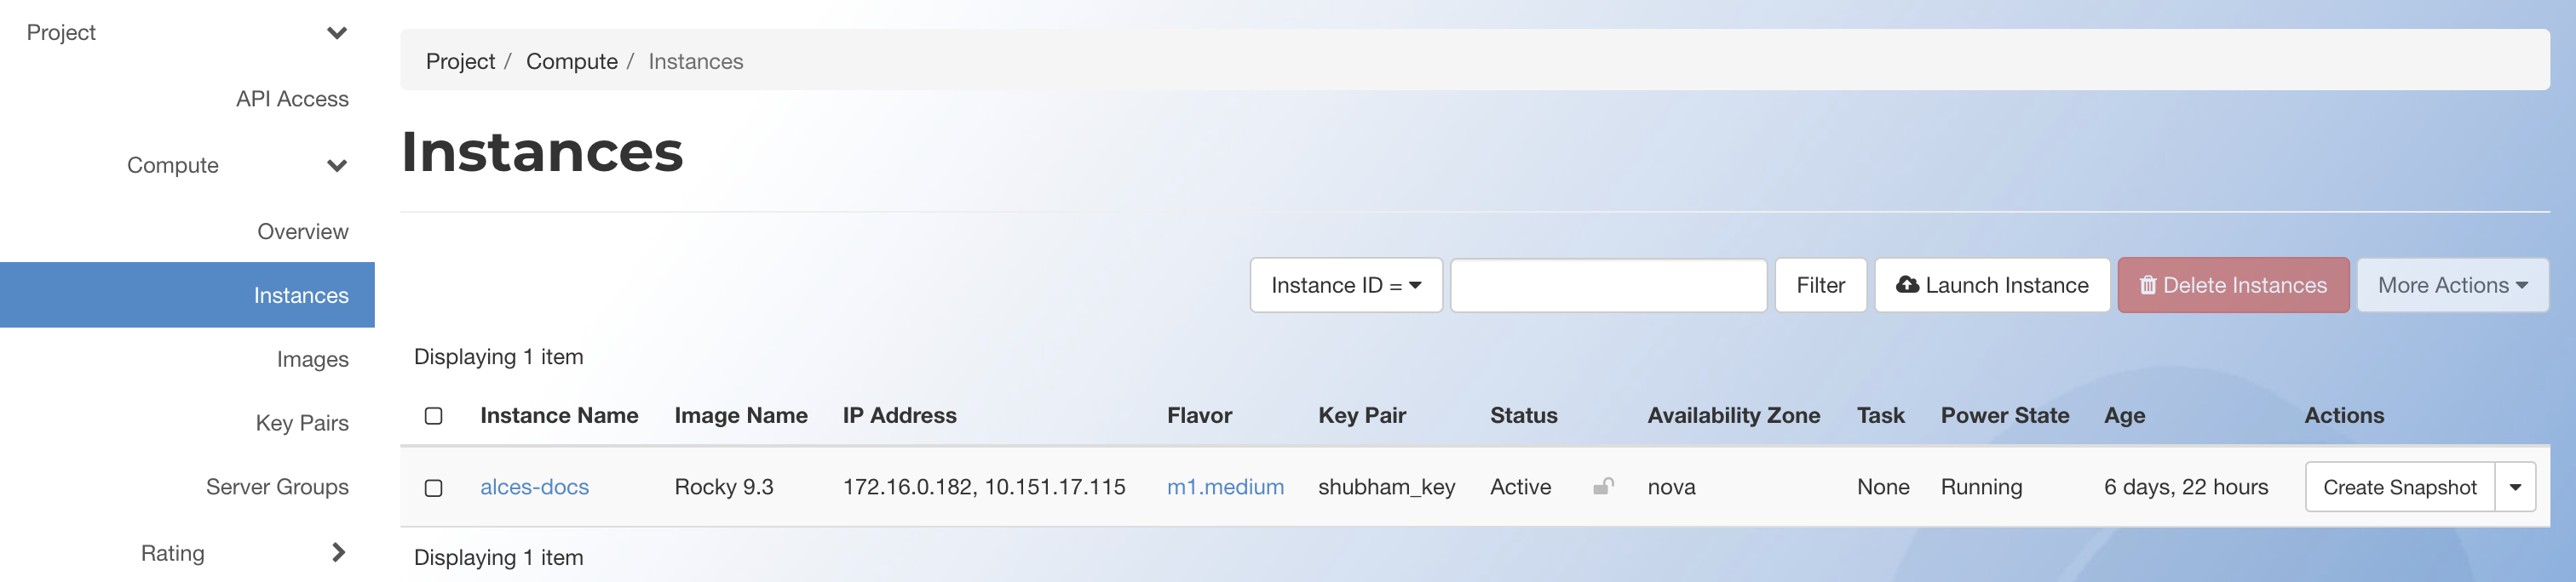Viewport: 2576px width, 582px height.
Task: Expand the Rating section arrow
Action: tap(338, 552)
